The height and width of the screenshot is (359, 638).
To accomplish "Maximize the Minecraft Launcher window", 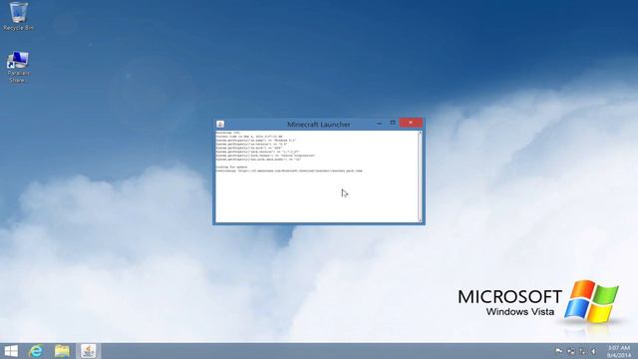I will [x=393, y=123].
